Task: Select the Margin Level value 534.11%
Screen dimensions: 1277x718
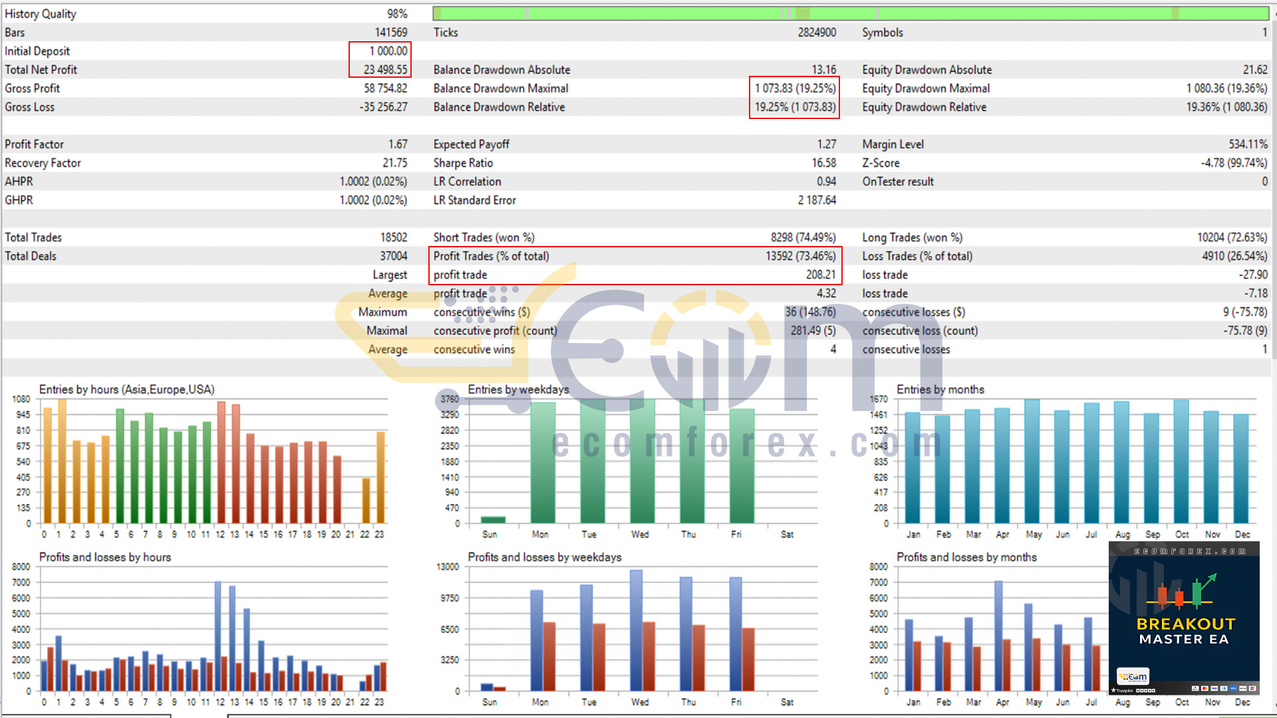Action: pyautogui.click(x=1248, y=144)
